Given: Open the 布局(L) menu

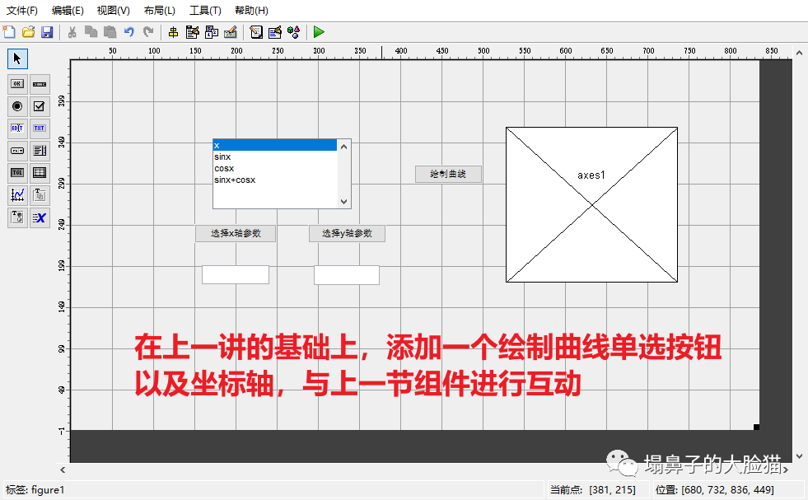Looking at the screenshot, I should 159,11.
